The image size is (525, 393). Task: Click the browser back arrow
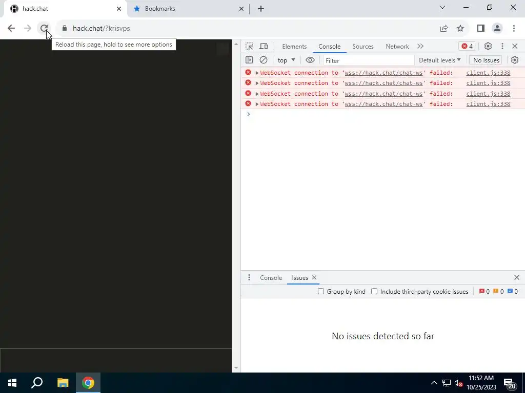(11, 29)
